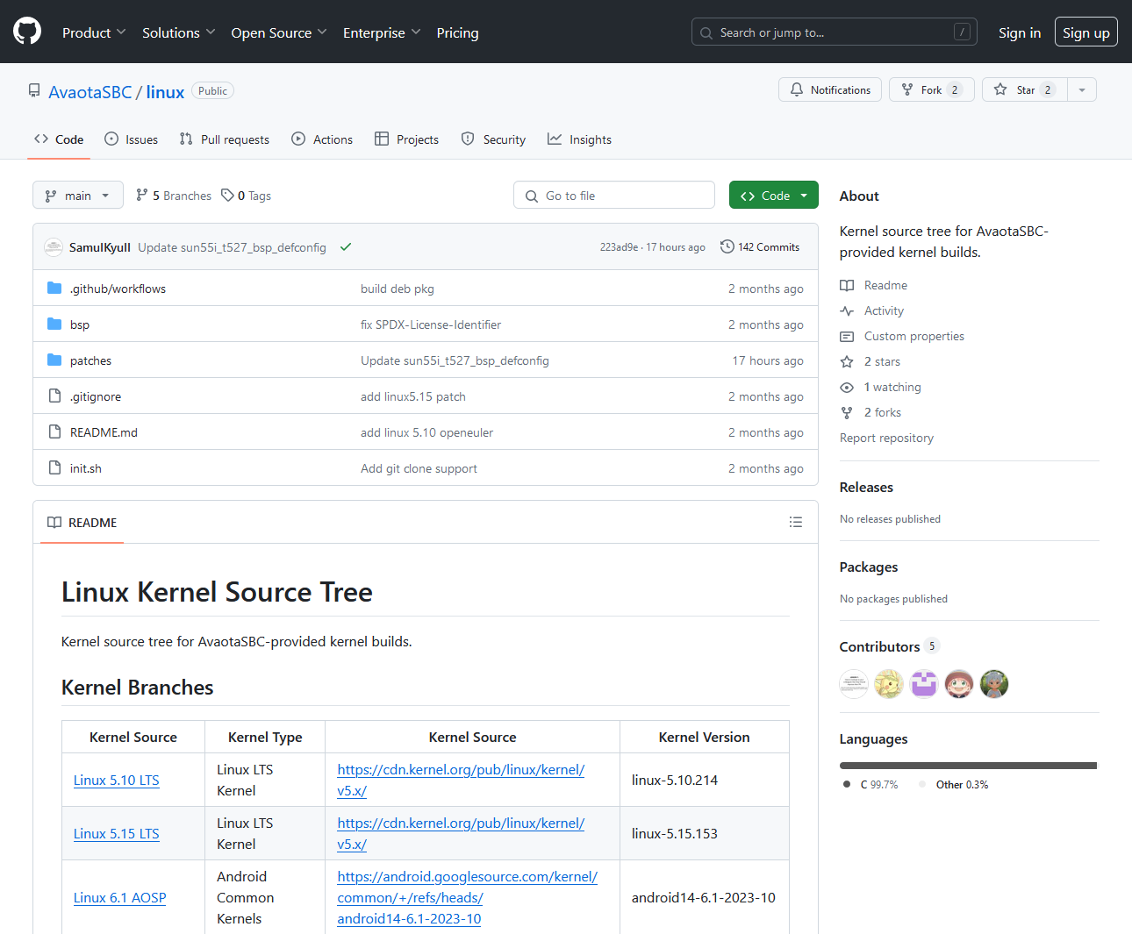
Task: Open the Linux 5.10 LTS link
Action: (x=117, y=781)
